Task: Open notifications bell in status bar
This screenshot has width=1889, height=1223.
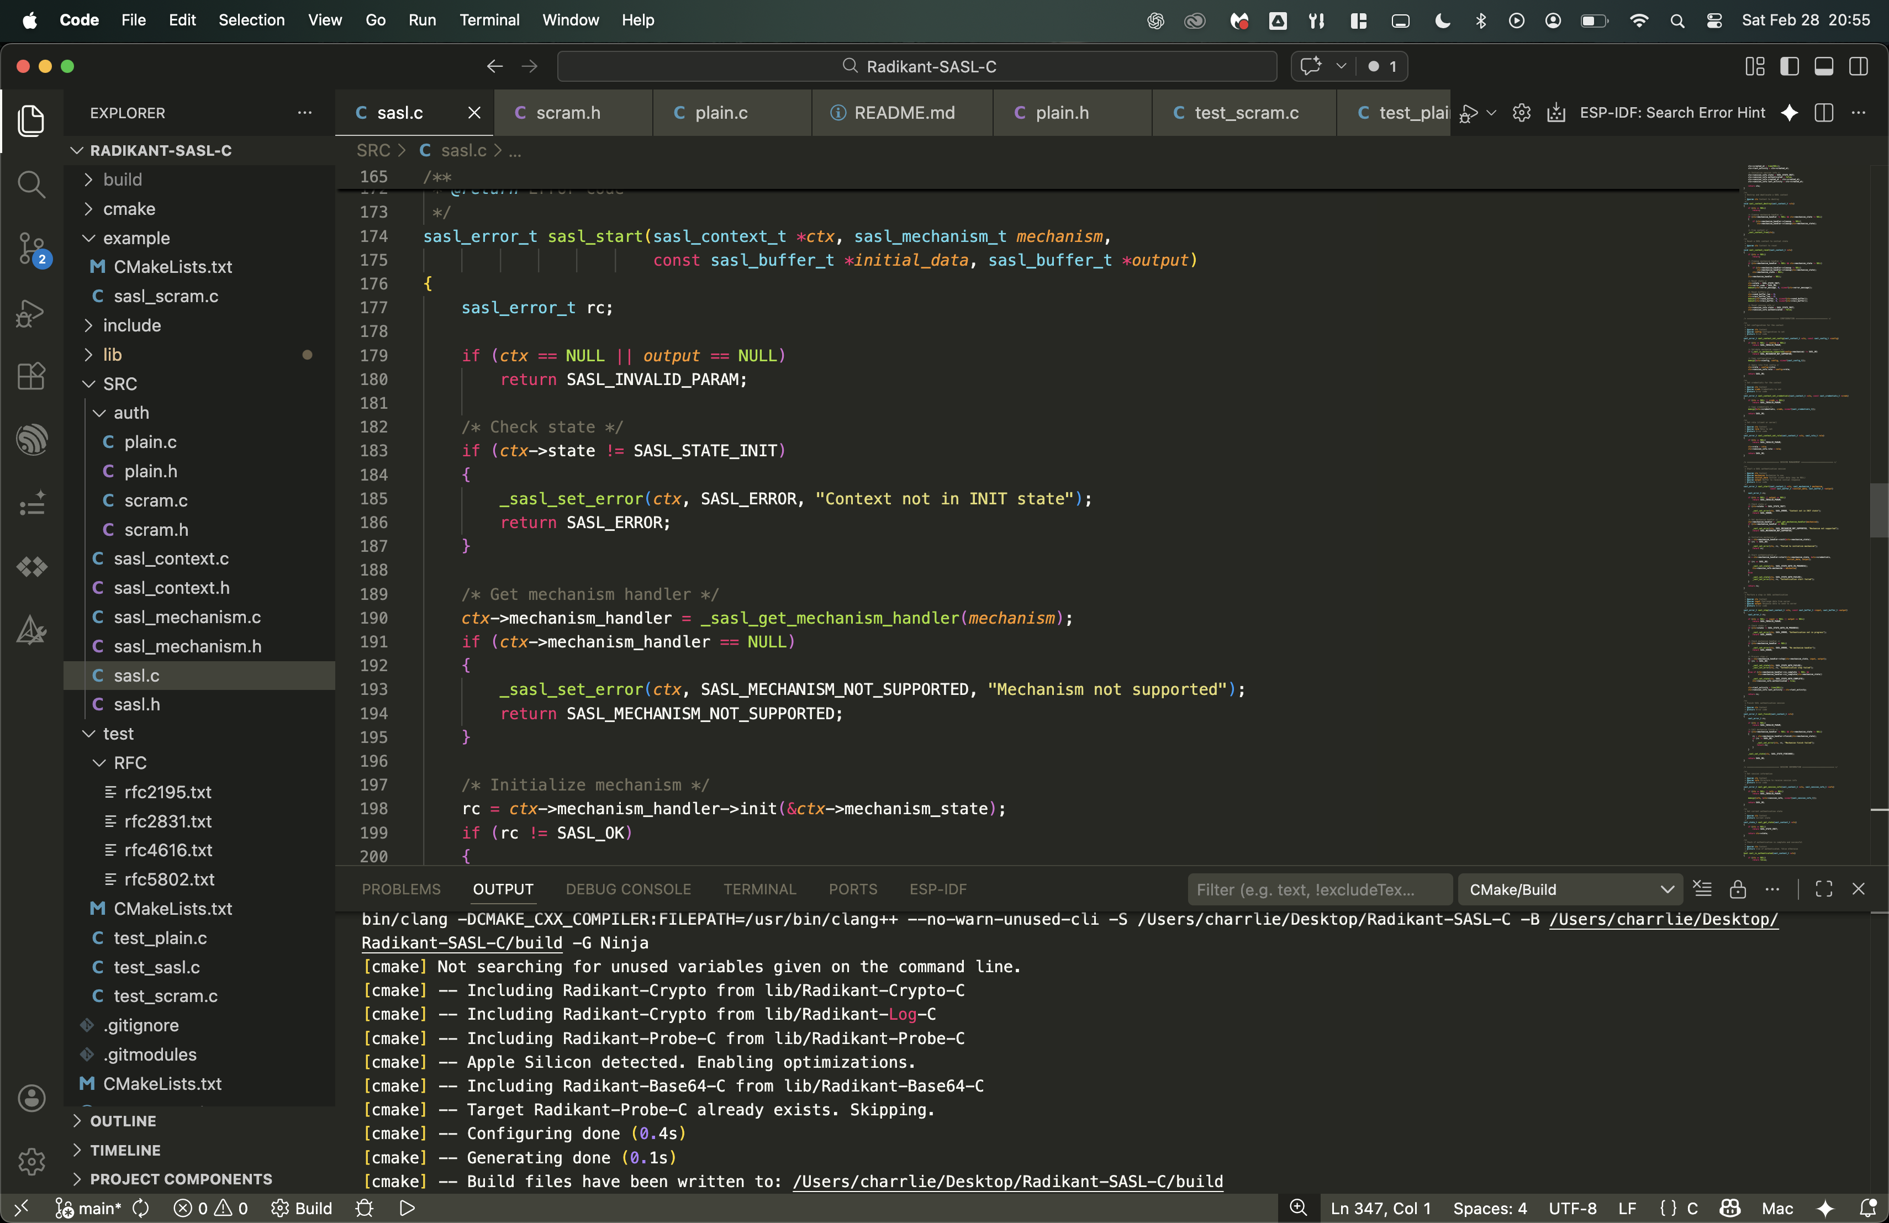Action: pos(1867,1208)
